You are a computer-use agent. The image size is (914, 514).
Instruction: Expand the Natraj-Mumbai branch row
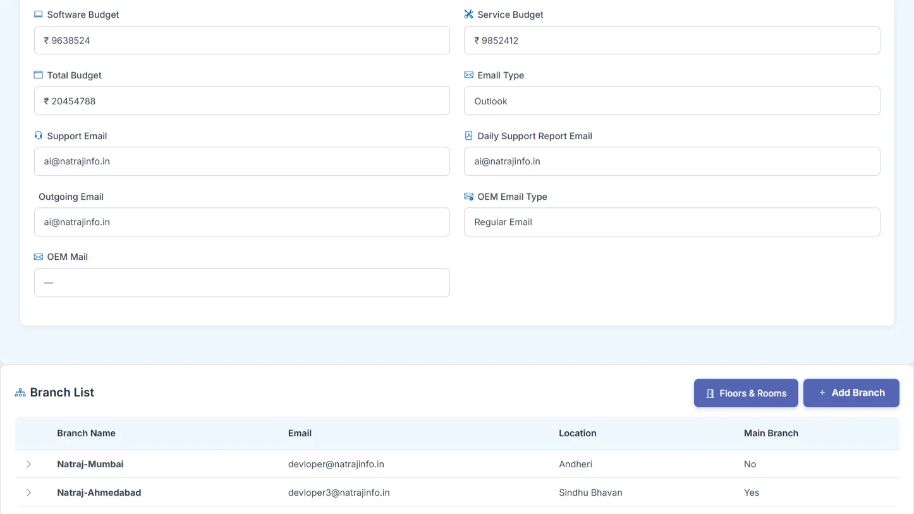click(28, 464)
